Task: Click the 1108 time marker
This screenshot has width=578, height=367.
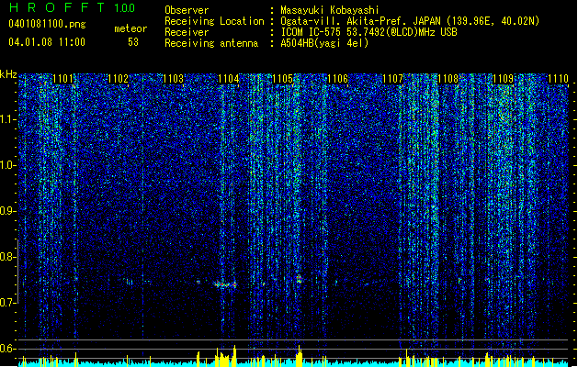Action: coord(448,79)
